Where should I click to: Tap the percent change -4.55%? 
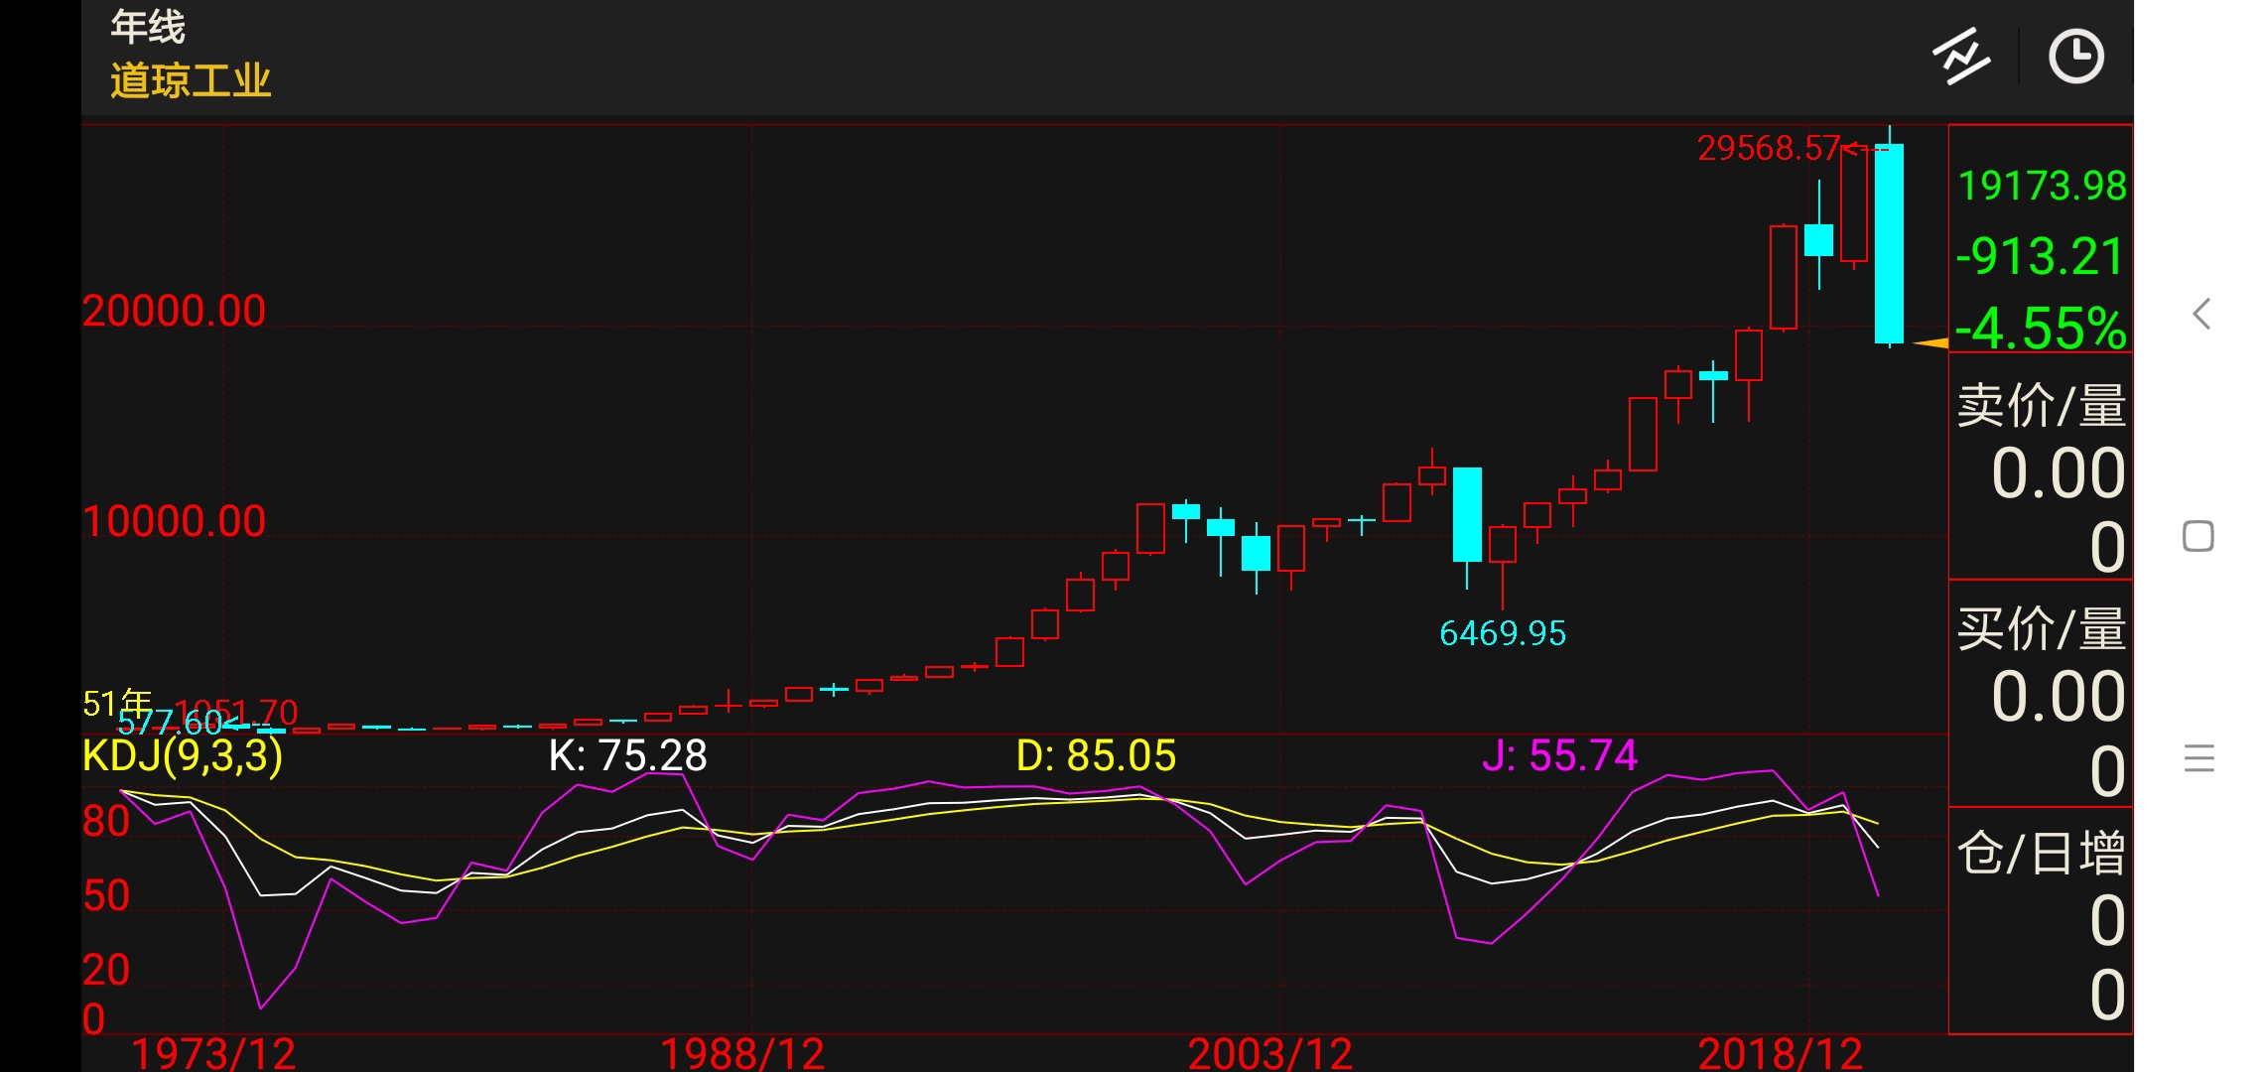pyautogui.click(x=2041, y=328)
